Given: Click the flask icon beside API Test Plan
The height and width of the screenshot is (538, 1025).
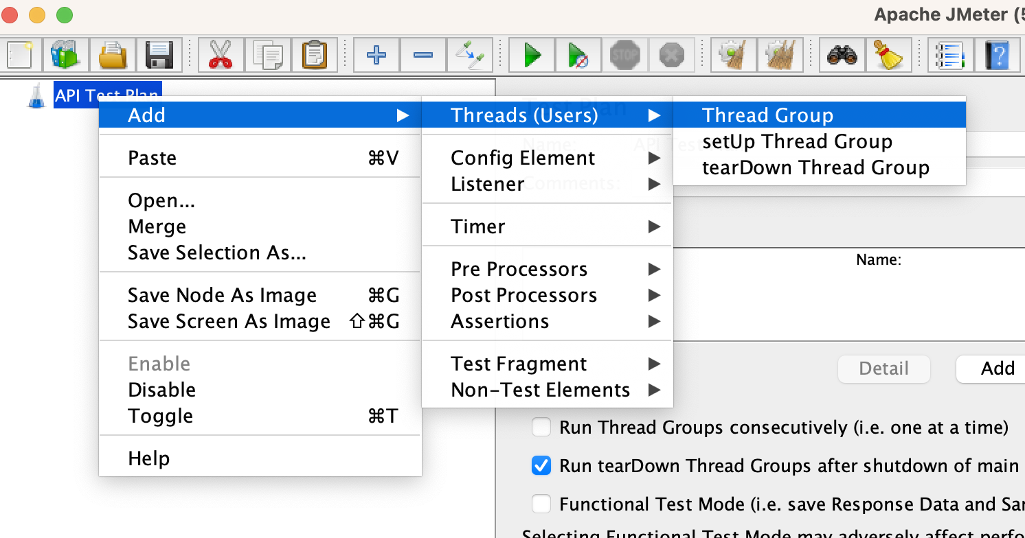Looking at the screenshot, I should point(36,95).
